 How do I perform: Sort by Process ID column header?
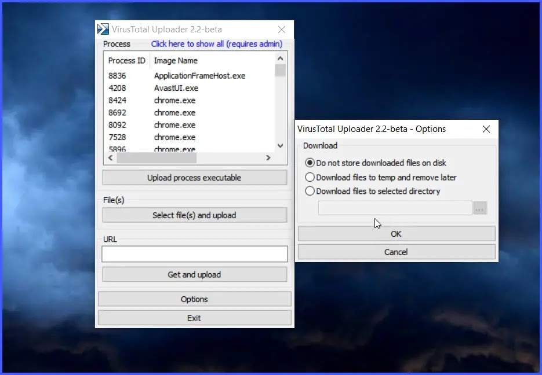pyautogui.click(x=126, y=61)
